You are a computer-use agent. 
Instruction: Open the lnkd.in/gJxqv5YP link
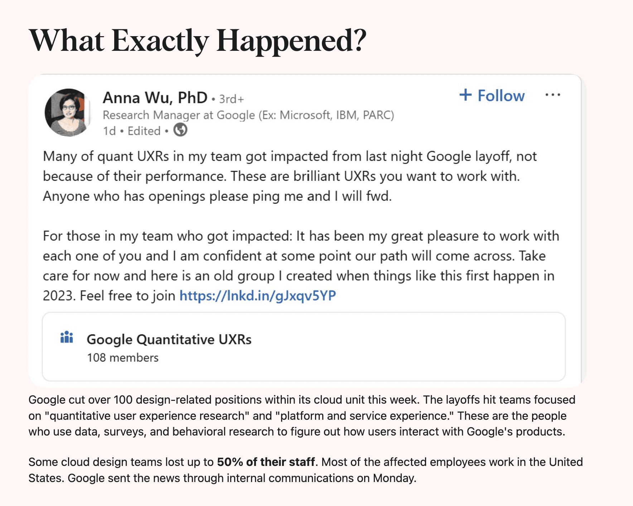(x=257, y=295)
